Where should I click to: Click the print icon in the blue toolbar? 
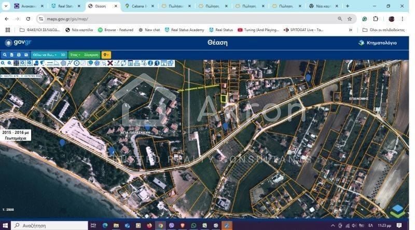coord(19,55)
